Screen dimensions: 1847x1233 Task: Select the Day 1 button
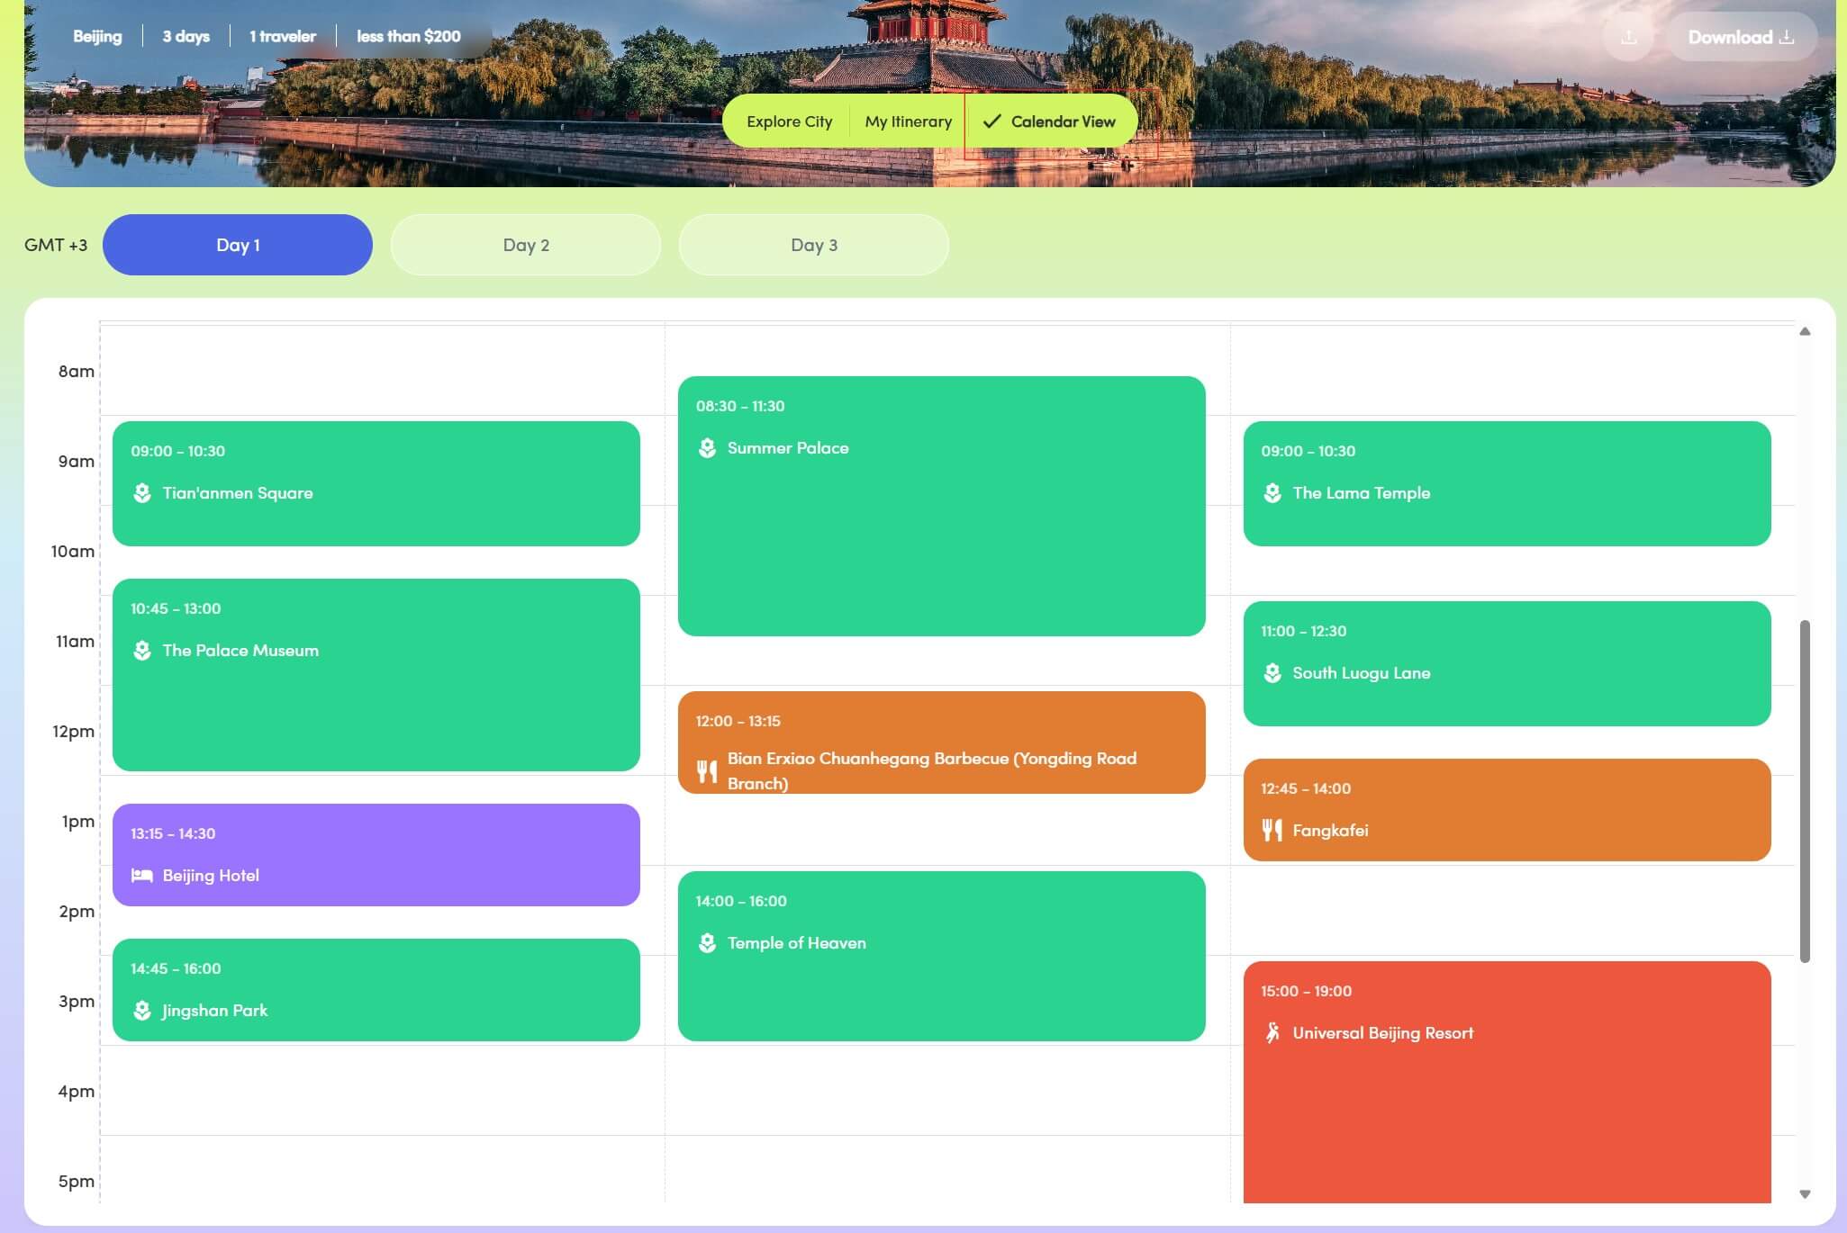pos(237,244)
